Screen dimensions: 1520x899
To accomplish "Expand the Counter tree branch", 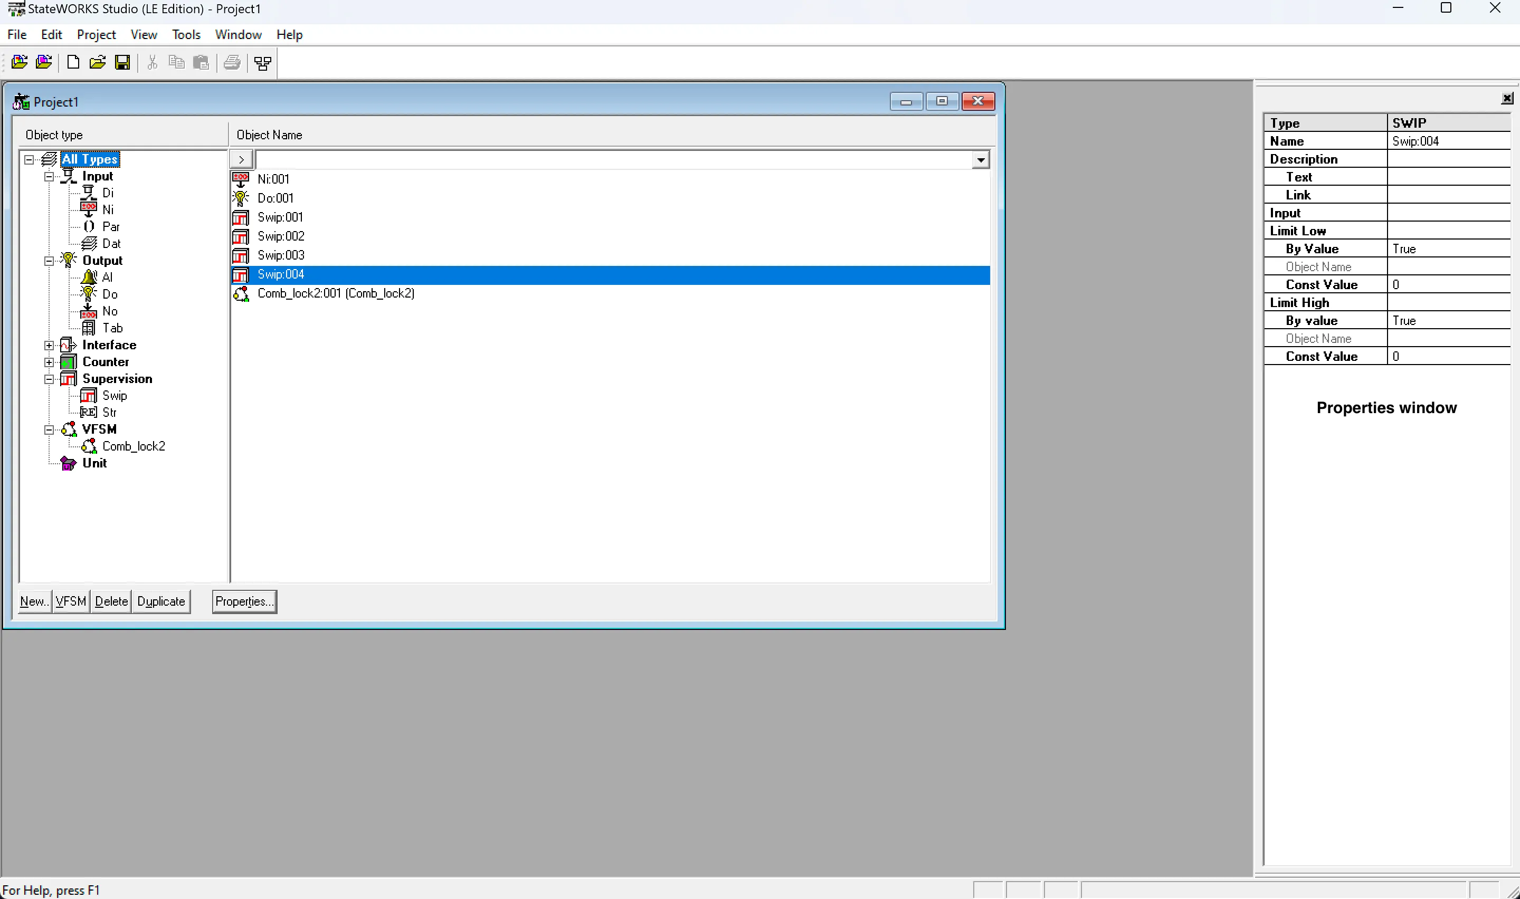I will [x=49, y=362].
